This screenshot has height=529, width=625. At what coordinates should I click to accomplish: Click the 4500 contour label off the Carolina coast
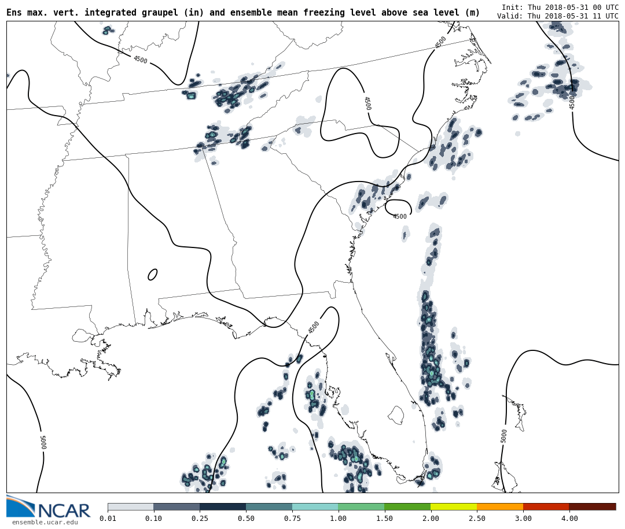tap(400, 216)
